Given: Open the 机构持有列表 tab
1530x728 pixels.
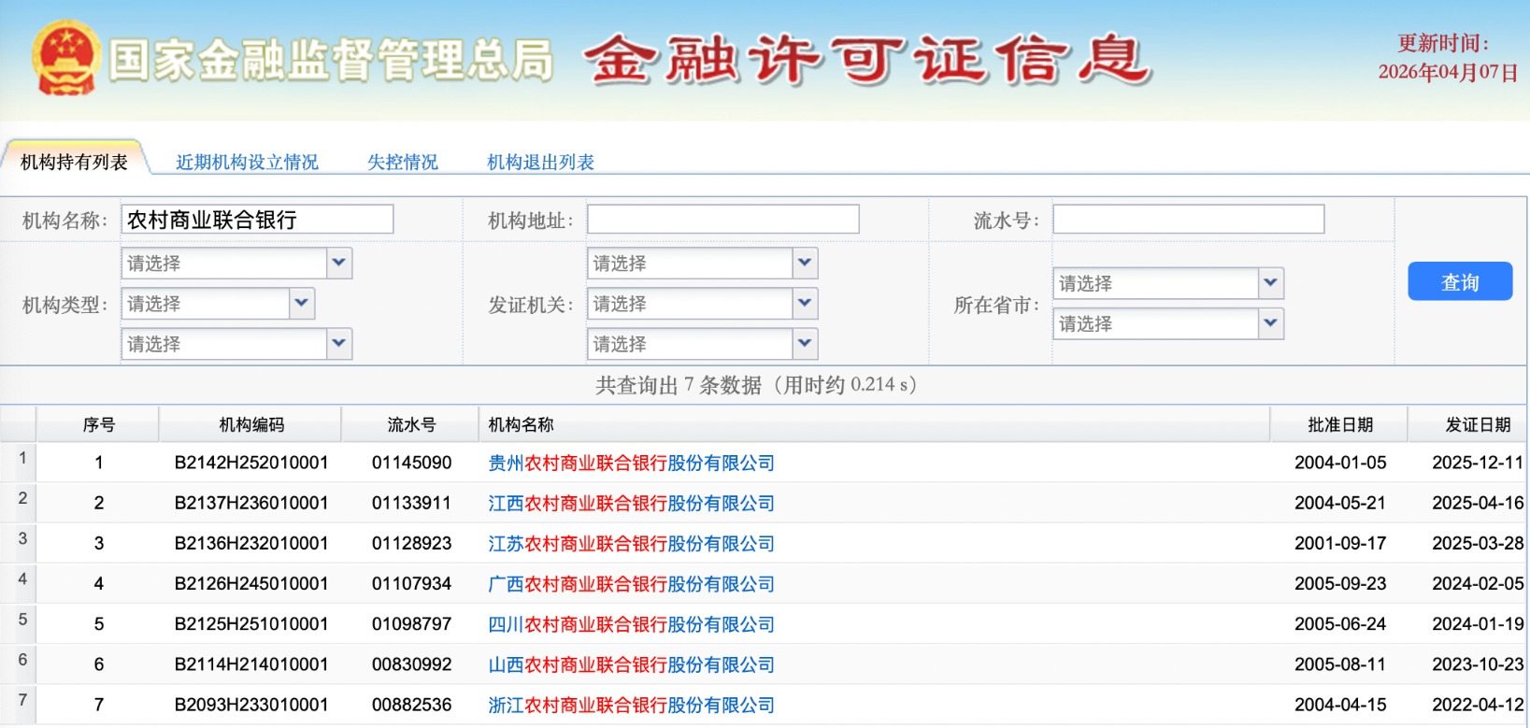Looking at the screenshot, I should click(74, 162).
